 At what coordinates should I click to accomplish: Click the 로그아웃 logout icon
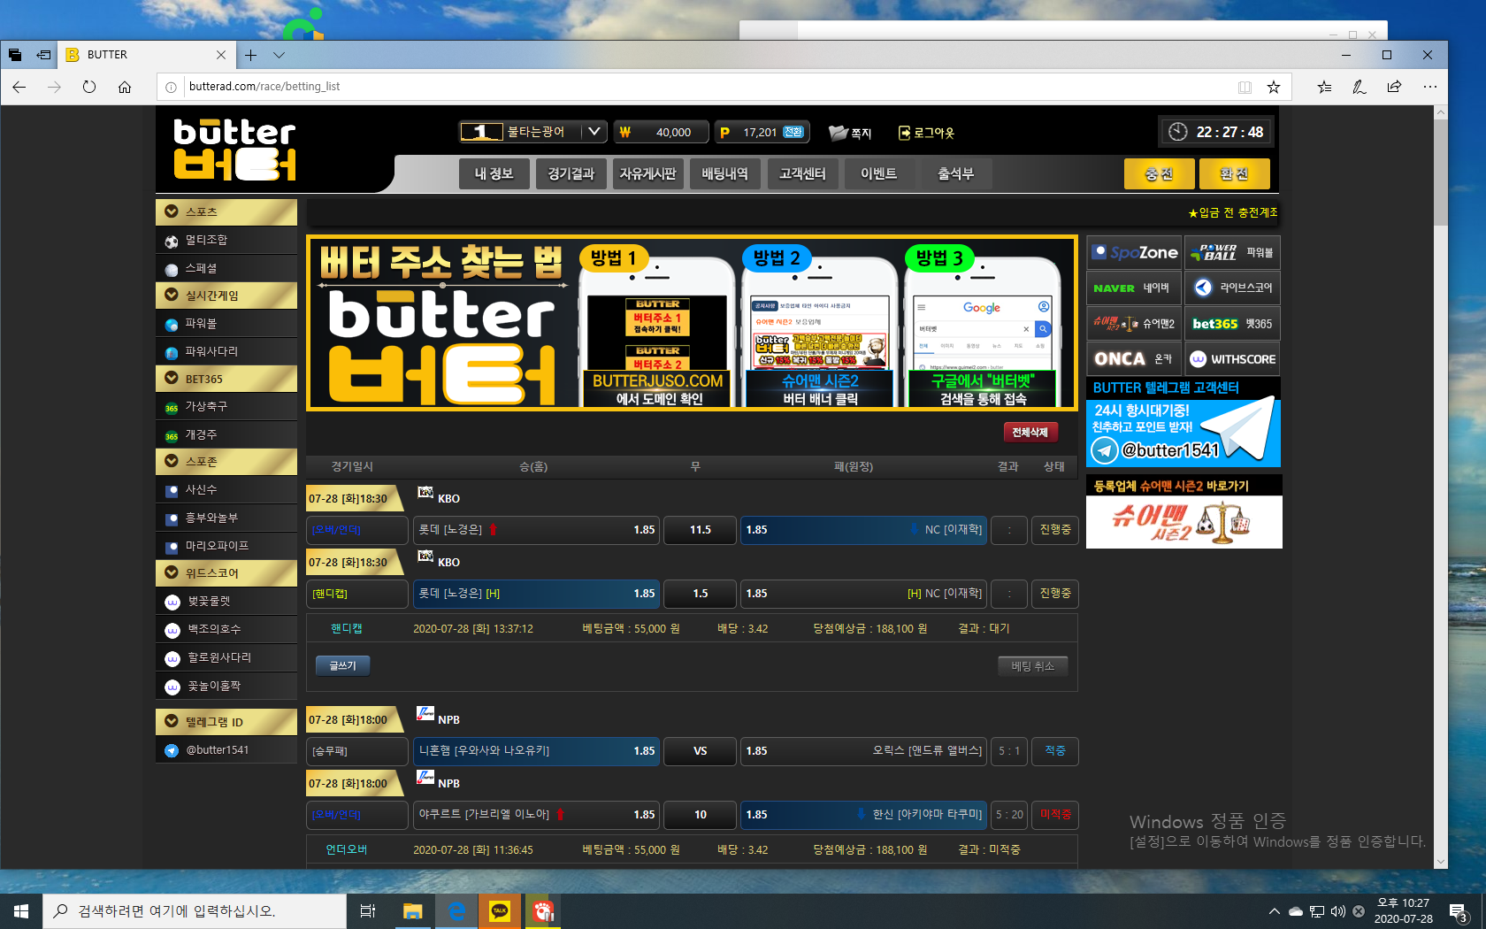(x=904, y=133)
